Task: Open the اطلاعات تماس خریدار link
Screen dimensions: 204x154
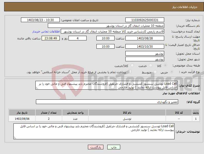Action: [x=46, y=31]
